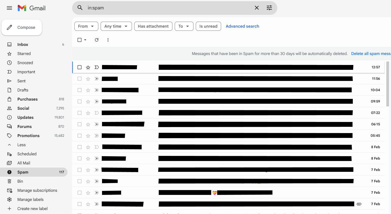391x214 pixels.
Task: Open the select-all checkbox dropdown arrow
Action: (x=85, y=40)
